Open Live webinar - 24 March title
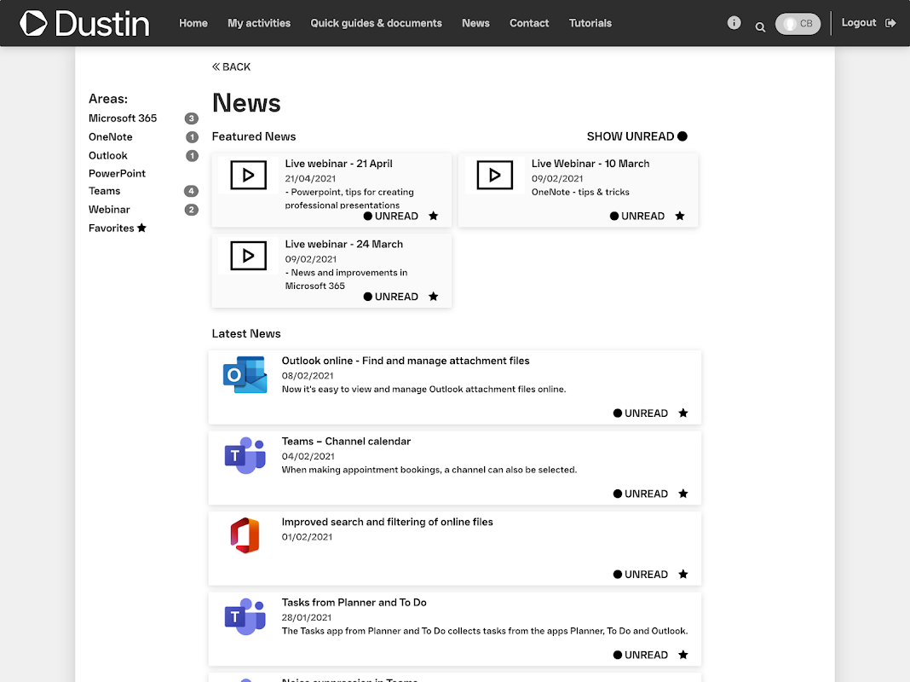Image resolution: width=910 pixels, height=682 pixels. tap(343, 245)
